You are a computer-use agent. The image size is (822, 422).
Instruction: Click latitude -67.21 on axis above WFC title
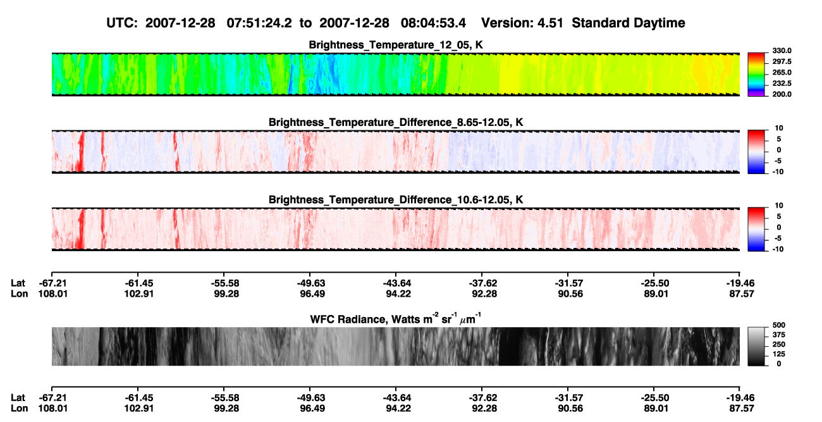coord(52,283)
